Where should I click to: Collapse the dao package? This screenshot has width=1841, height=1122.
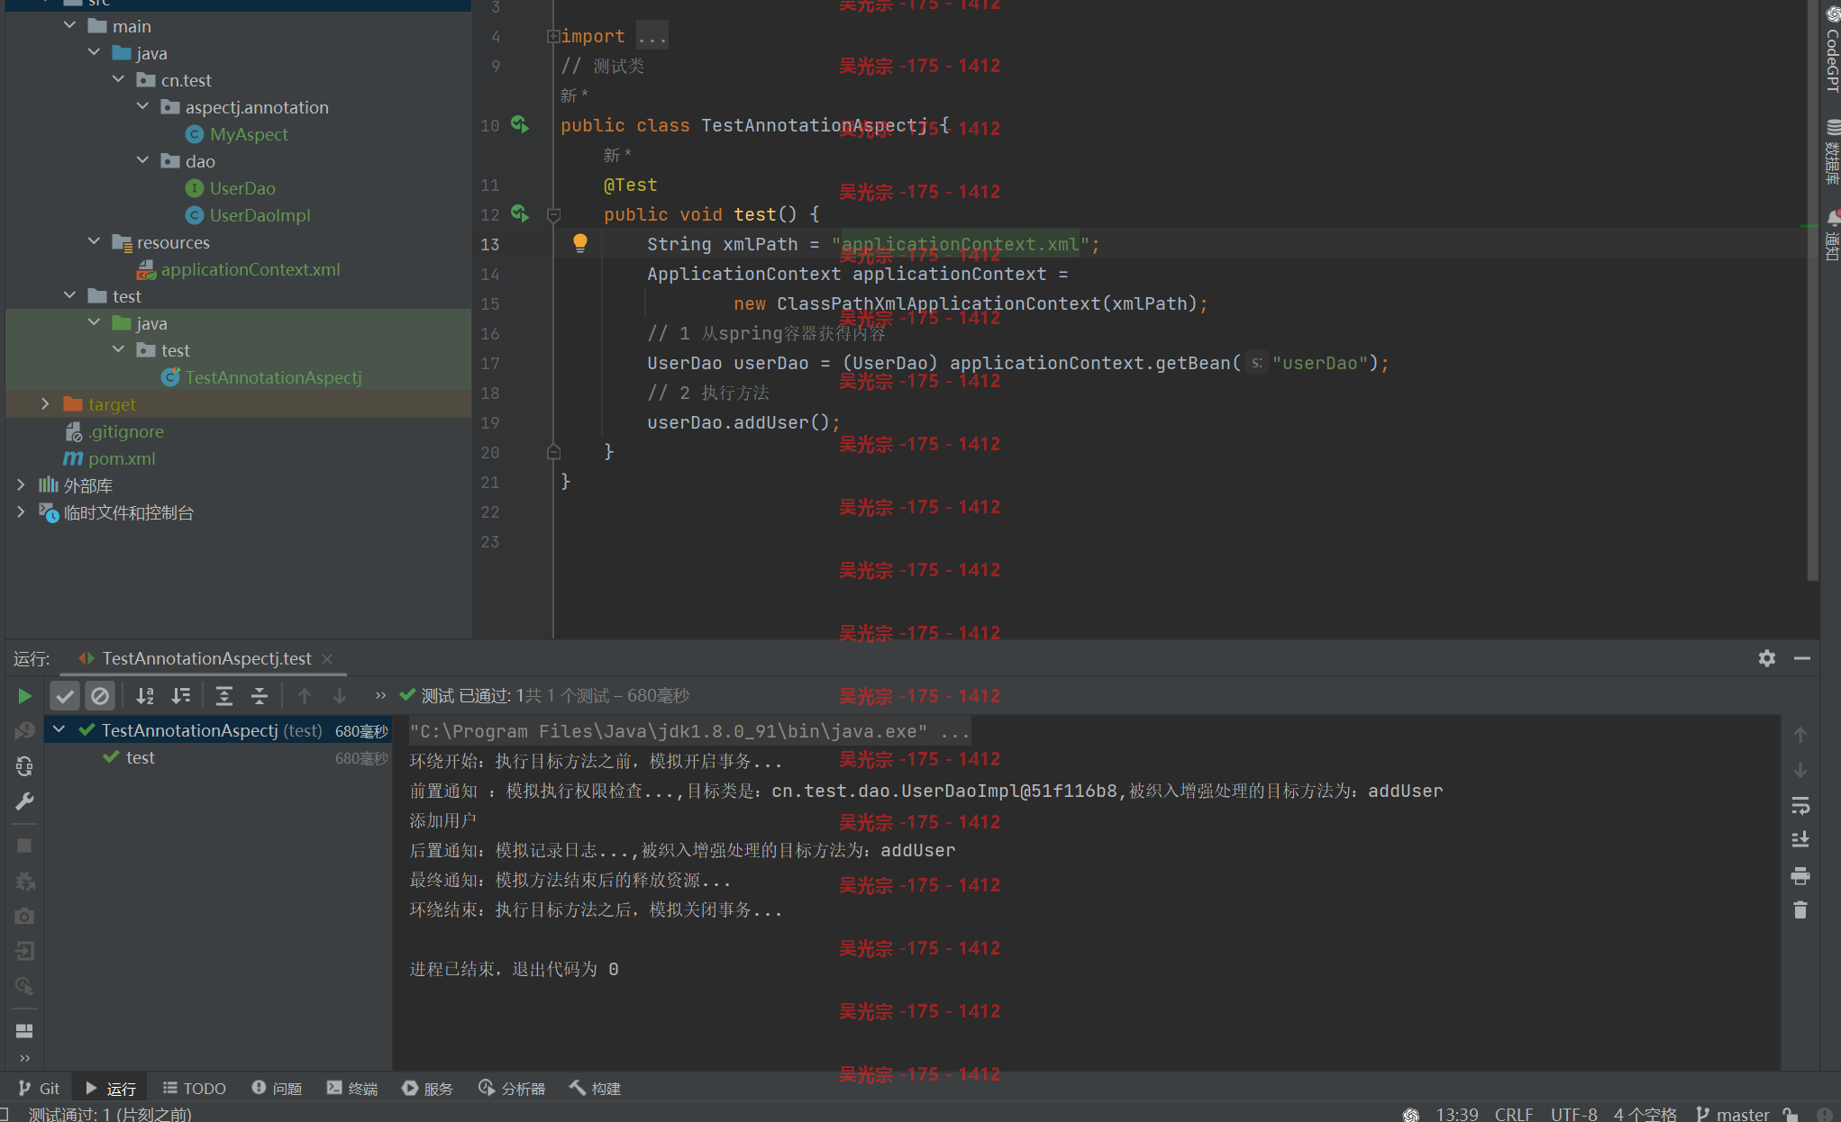coord(143,160)
